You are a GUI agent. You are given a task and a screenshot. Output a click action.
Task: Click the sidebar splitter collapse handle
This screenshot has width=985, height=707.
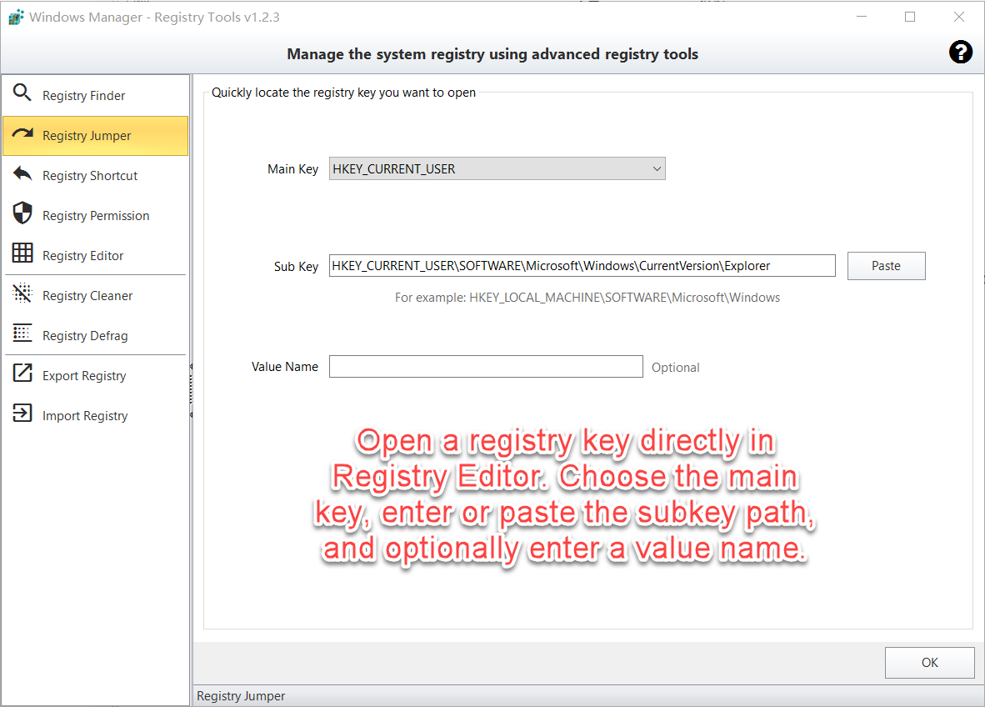click(191, 390)
